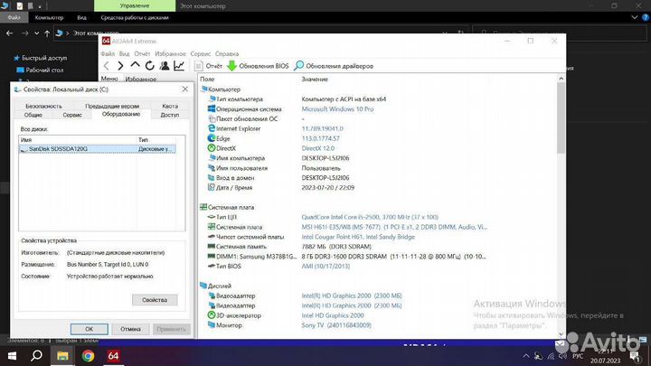The image size is (651, 366).
Task: Open Избранное tab in AIDA64 sidebar
Action: pos(141,79)
